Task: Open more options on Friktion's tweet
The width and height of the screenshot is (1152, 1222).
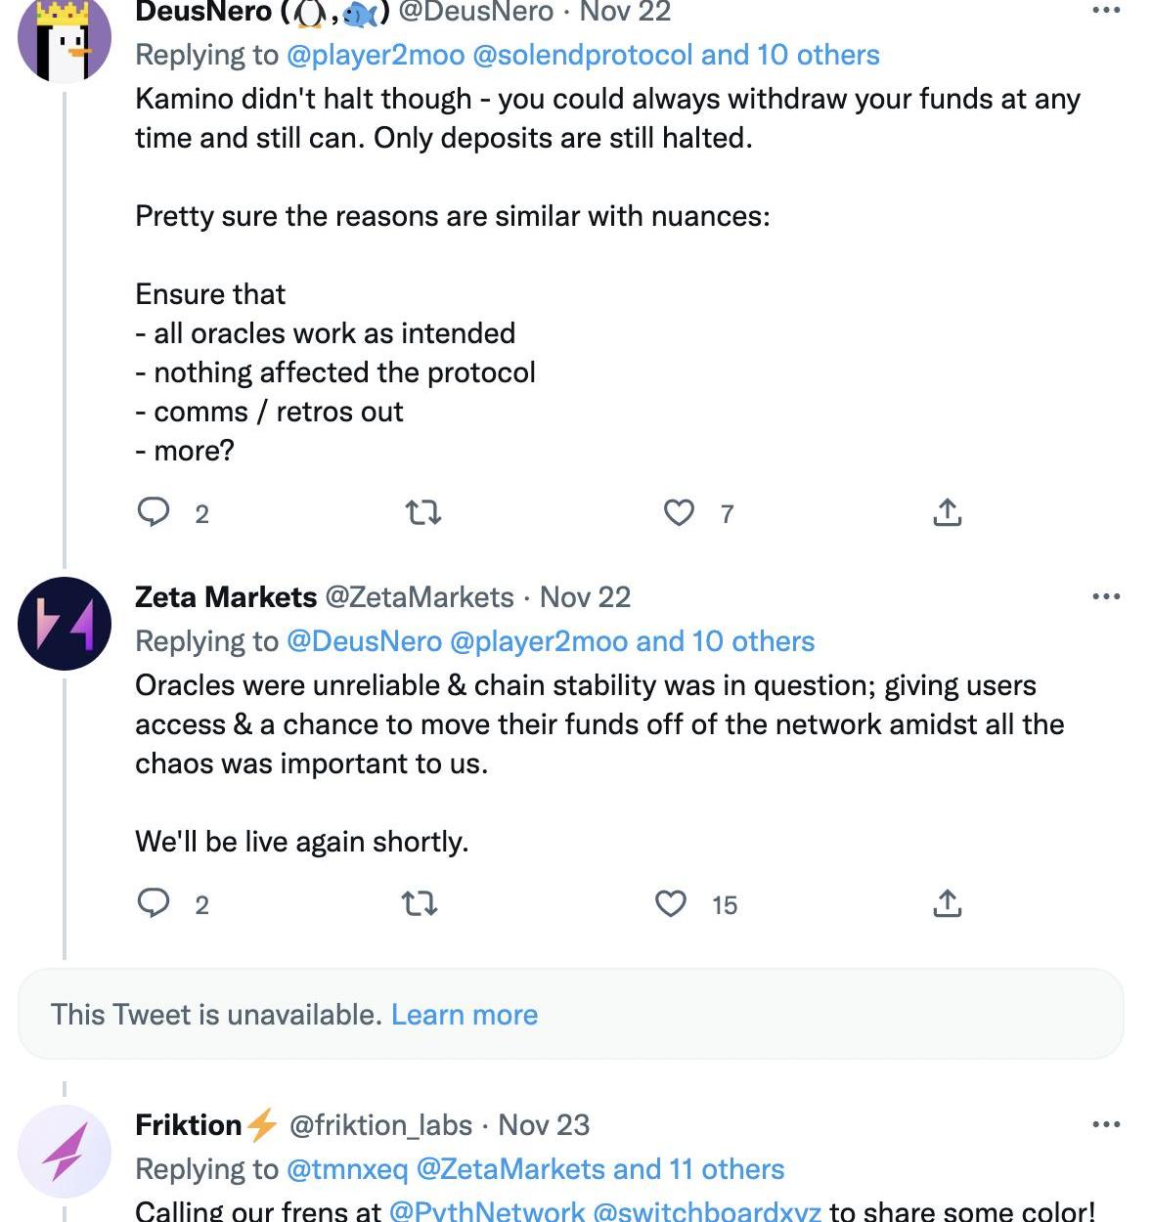Action: click(x=1106, y=1124)
